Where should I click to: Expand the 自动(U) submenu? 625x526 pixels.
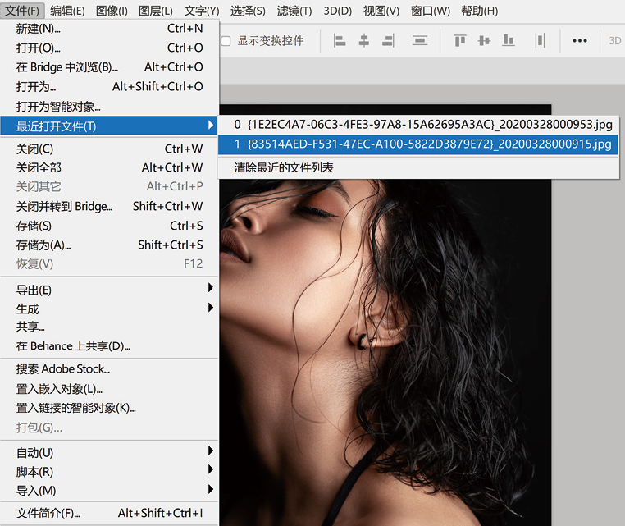click(x=109, y=453)
